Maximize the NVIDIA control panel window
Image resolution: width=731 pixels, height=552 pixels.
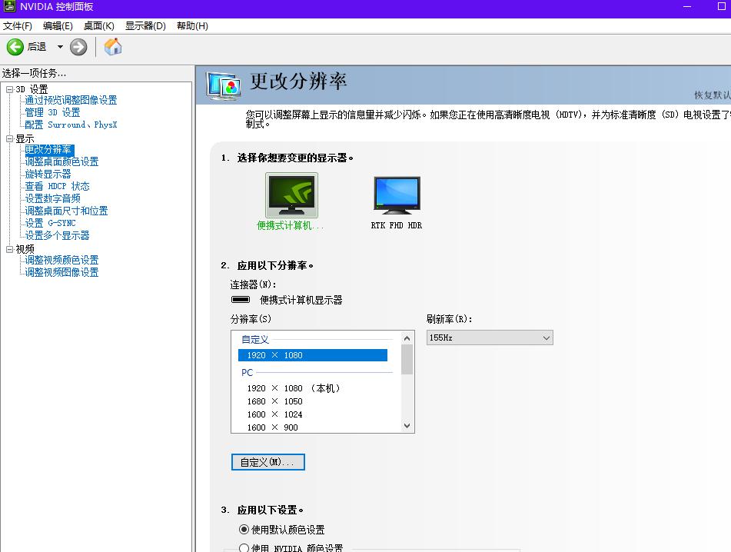pyautogui.click(x=722, y=6)
